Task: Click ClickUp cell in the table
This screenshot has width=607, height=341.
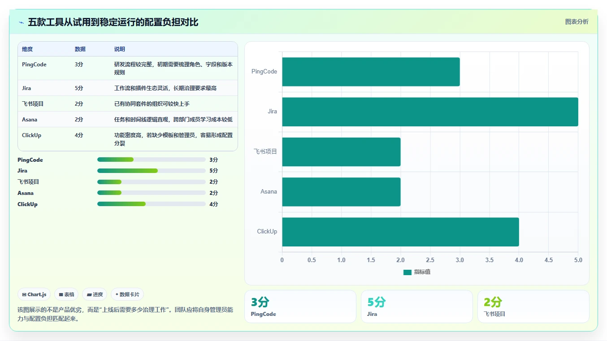Action: pos(31,135)
